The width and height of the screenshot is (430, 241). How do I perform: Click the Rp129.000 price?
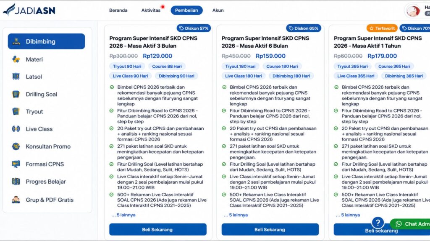click(x=157, y=56)
